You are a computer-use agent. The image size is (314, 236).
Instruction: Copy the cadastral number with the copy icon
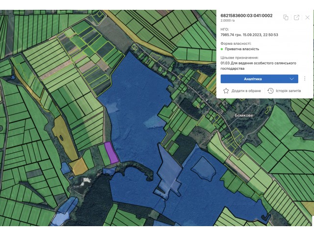coord(286,18)
